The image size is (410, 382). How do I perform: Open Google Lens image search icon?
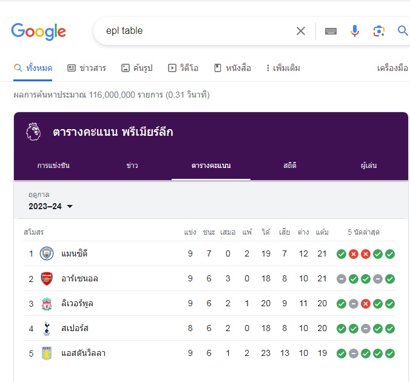click(378, 31)
